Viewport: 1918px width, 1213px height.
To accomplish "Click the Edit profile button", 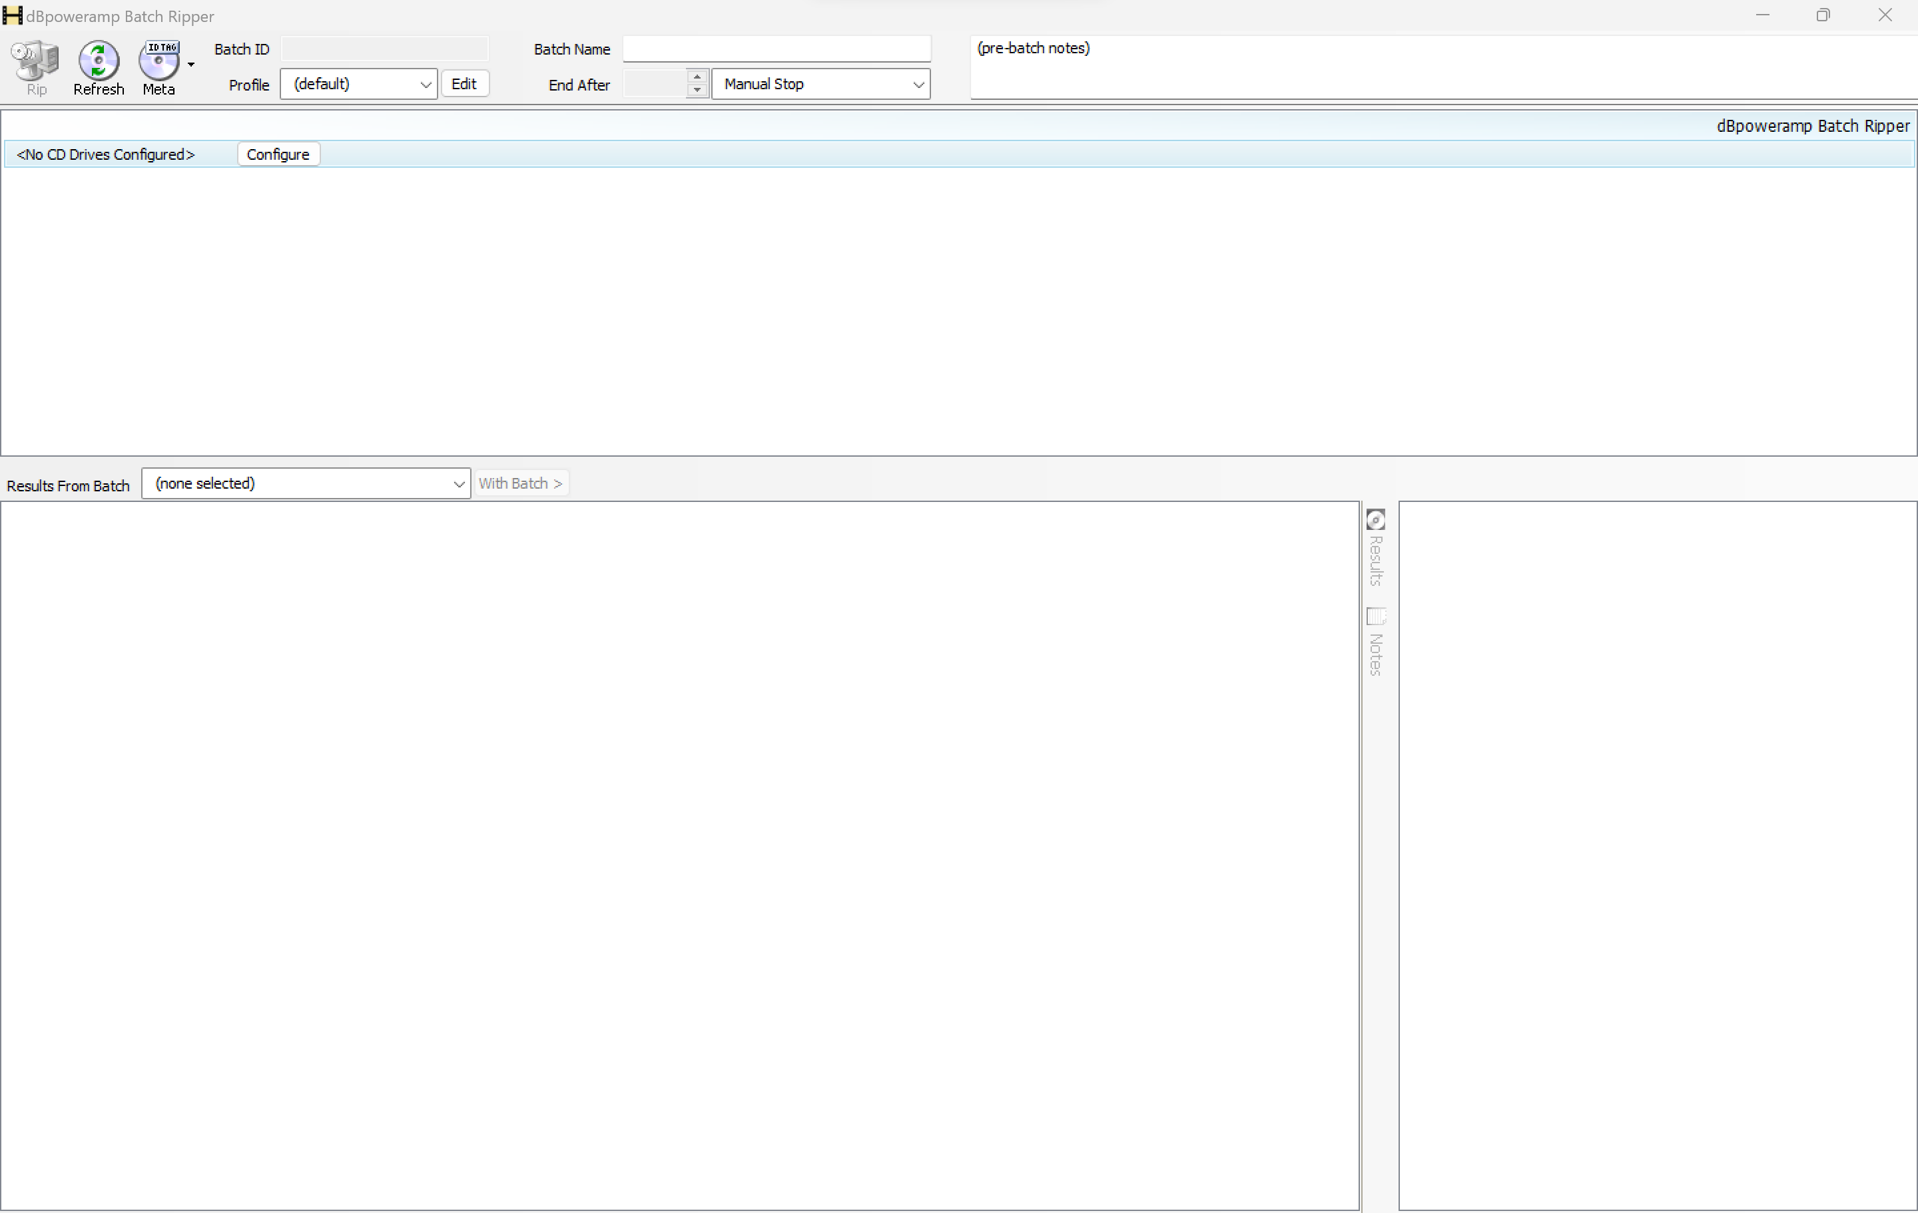I will (464, 84).
